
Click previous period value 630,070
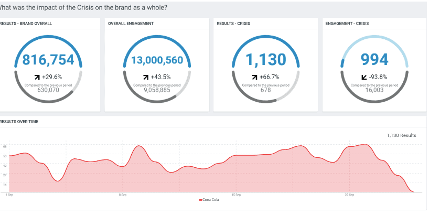[48, 90]
